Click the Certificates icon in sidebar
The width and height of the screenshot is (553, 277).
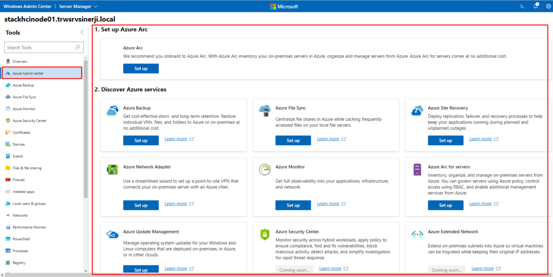pyautogui.click(x=8, y=132)
